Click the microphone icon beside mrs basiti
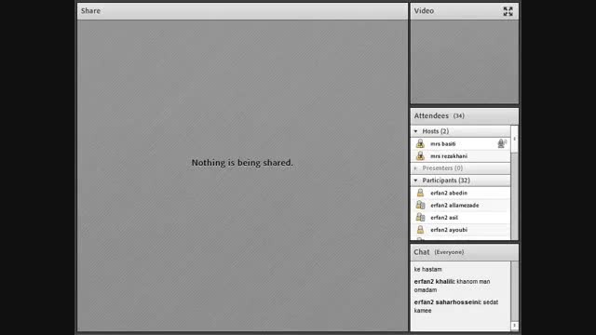The width and height of the screenshot is (596, 335). tap(502, 143)
